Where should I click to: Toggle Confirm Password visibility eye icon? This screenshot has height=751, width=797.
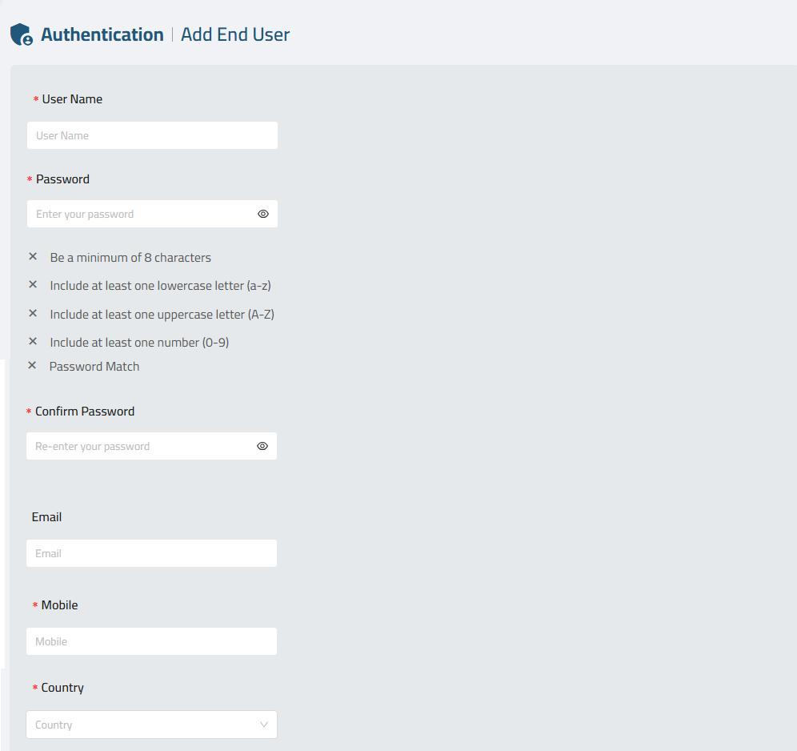click(262, 446)
